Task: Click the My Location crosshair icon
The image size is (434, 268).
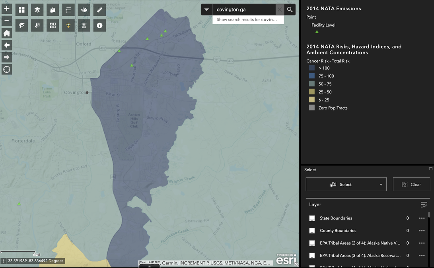Action: point(7,69)
